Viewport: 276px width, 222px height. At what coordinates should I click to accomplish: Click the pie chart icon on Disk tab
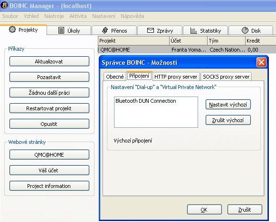click(245, 30)
